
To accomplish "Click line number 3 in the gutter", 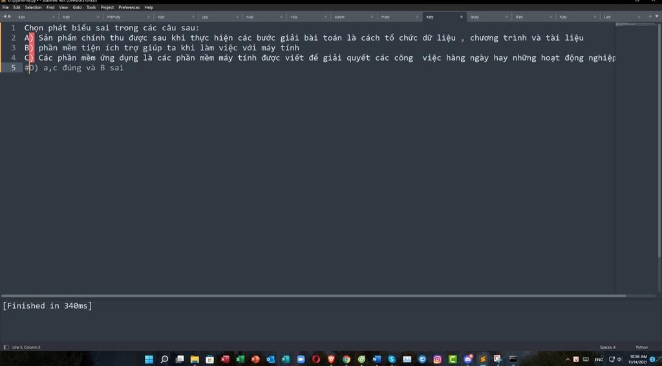I will (14, 48).
